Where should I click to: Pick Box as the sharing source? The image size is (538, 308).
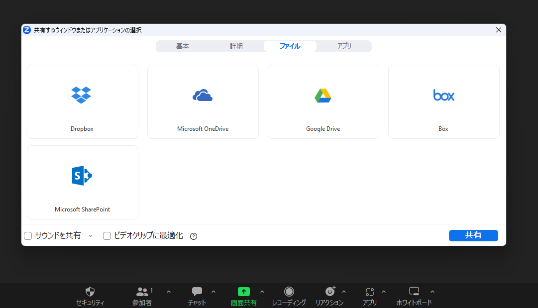pos(443,102)
